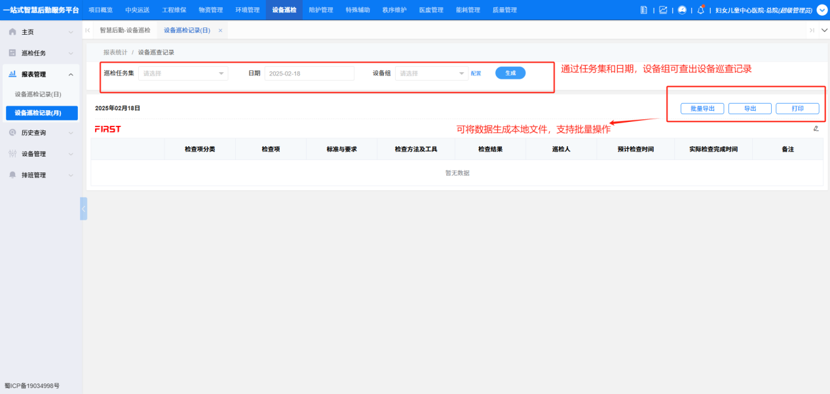Click the 历史查询 sidebar icon
The image size is (830, 394).
click(x=12, y=132)
